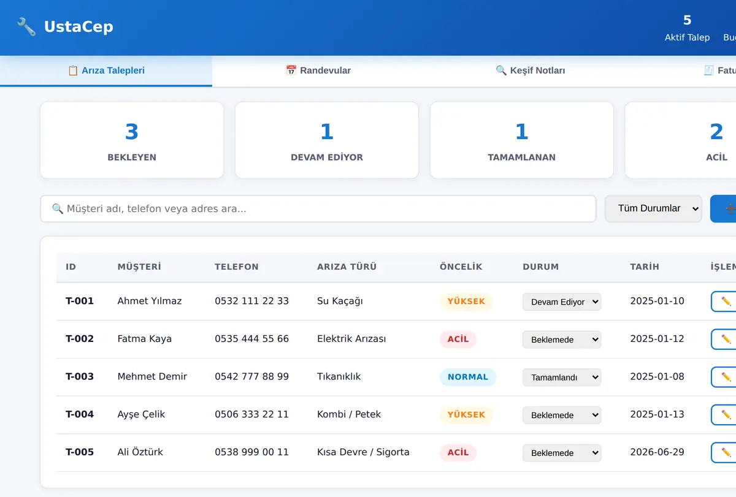736x497 pixels.
Task: Click the Öncelik column header
Action: [461, 267]
